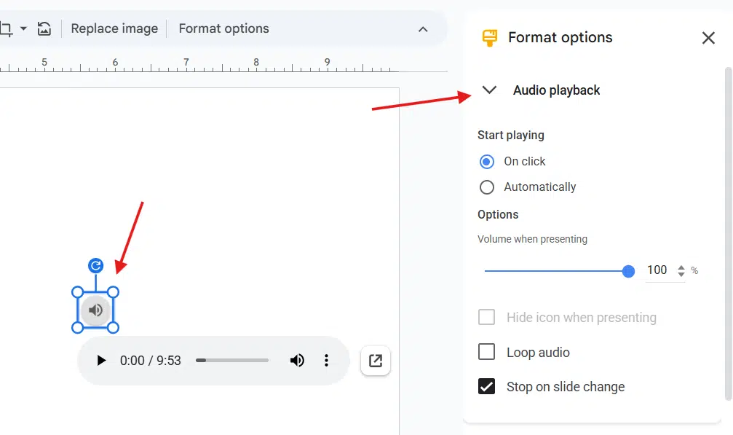Open the crop mask shape dropdown arrow
733x435 pixels.
(23, 28)
